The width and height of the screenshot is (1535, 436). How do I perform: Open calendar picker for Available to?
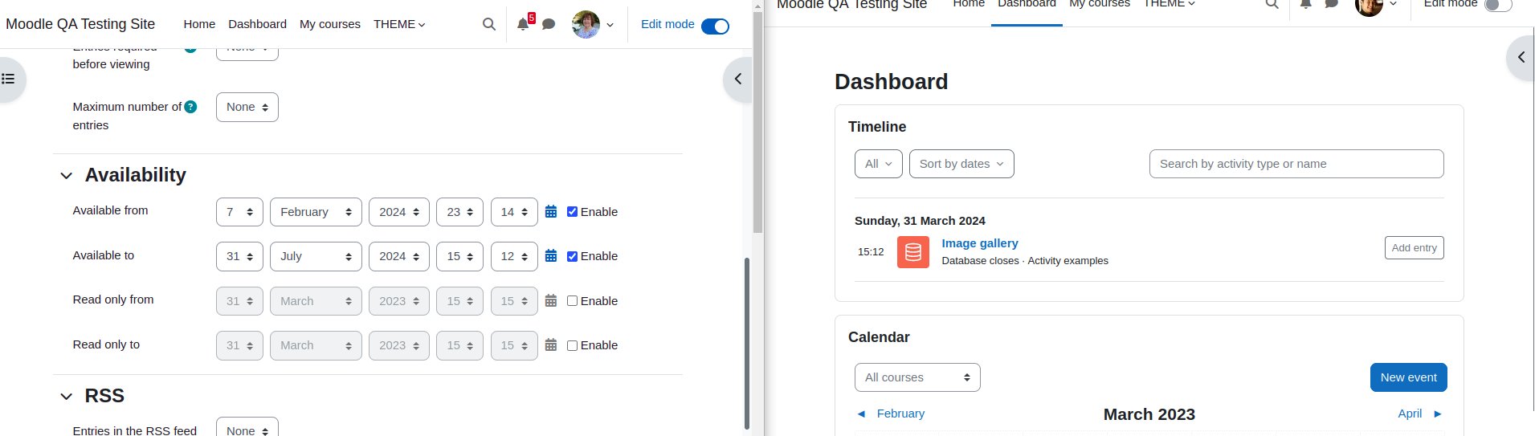point(551,256)
